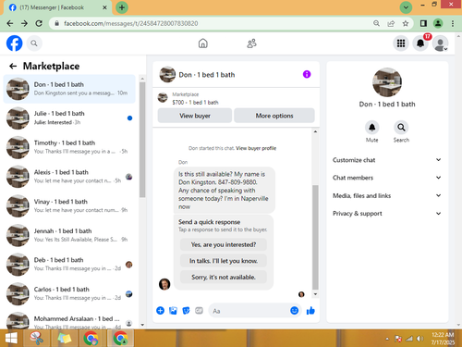Image resolution: width=462 pixels, height=347 pixels.
Task: Share this page from the address bar
Action: click(391, 23)
